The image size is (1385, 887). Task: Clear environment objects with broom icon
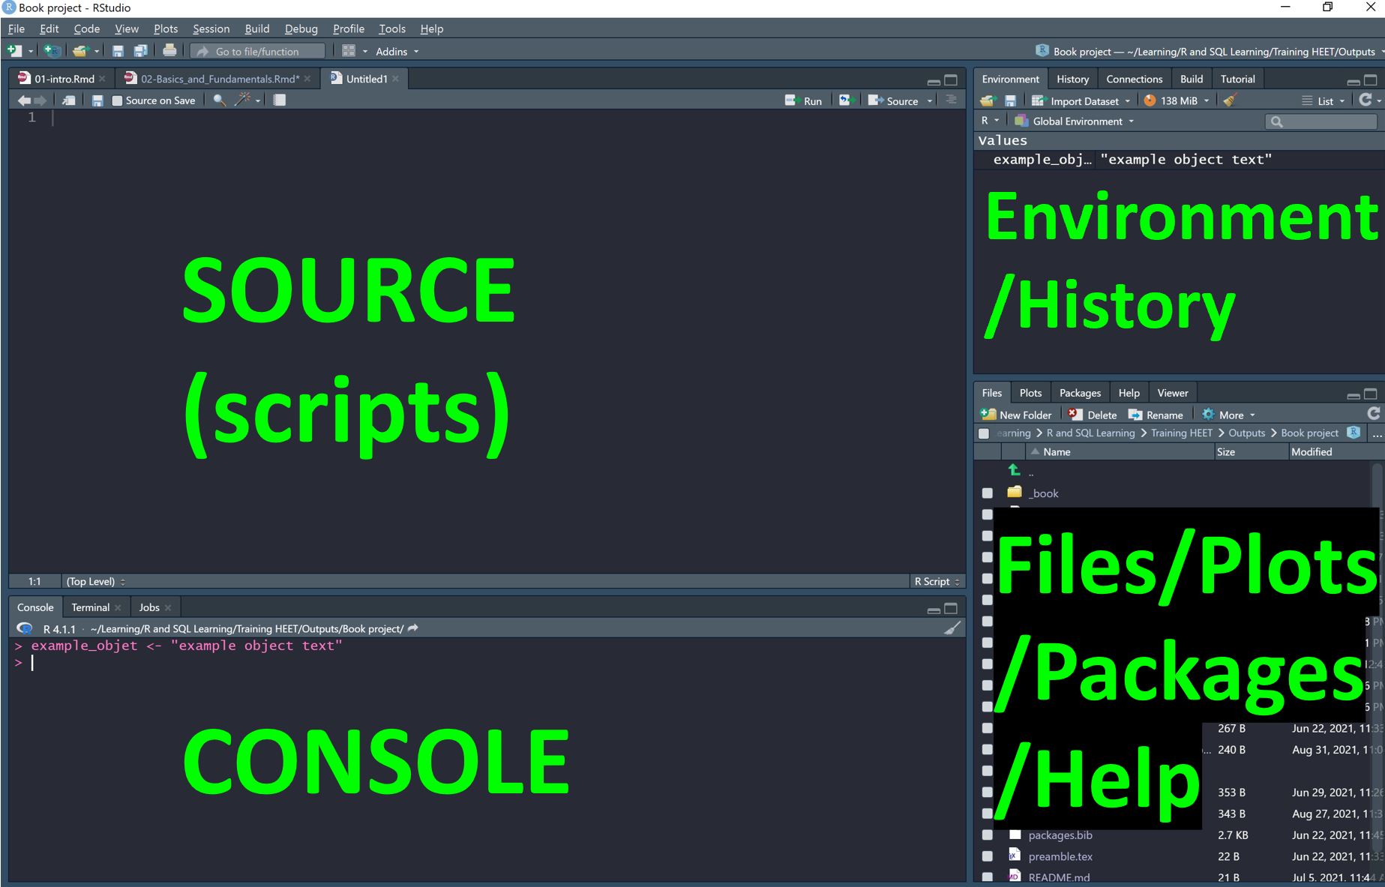click(x=1230, y=100)
